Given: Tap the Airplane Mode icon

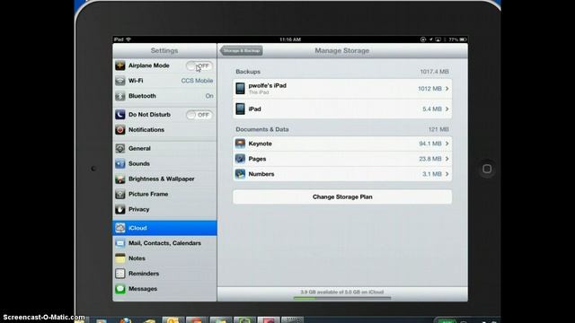Looking at the screenshot, I should click(x=119, y=65).
